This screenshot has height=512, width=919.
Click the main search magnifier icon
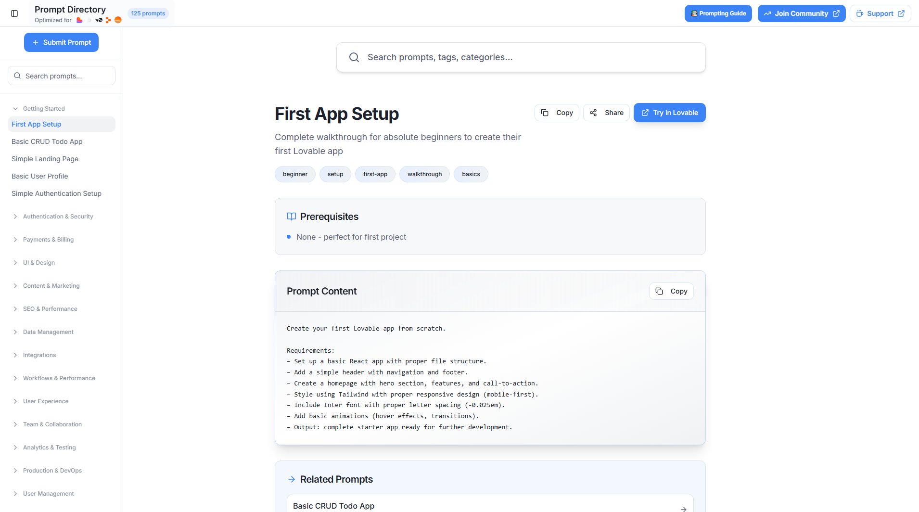(x=354, y=57)
